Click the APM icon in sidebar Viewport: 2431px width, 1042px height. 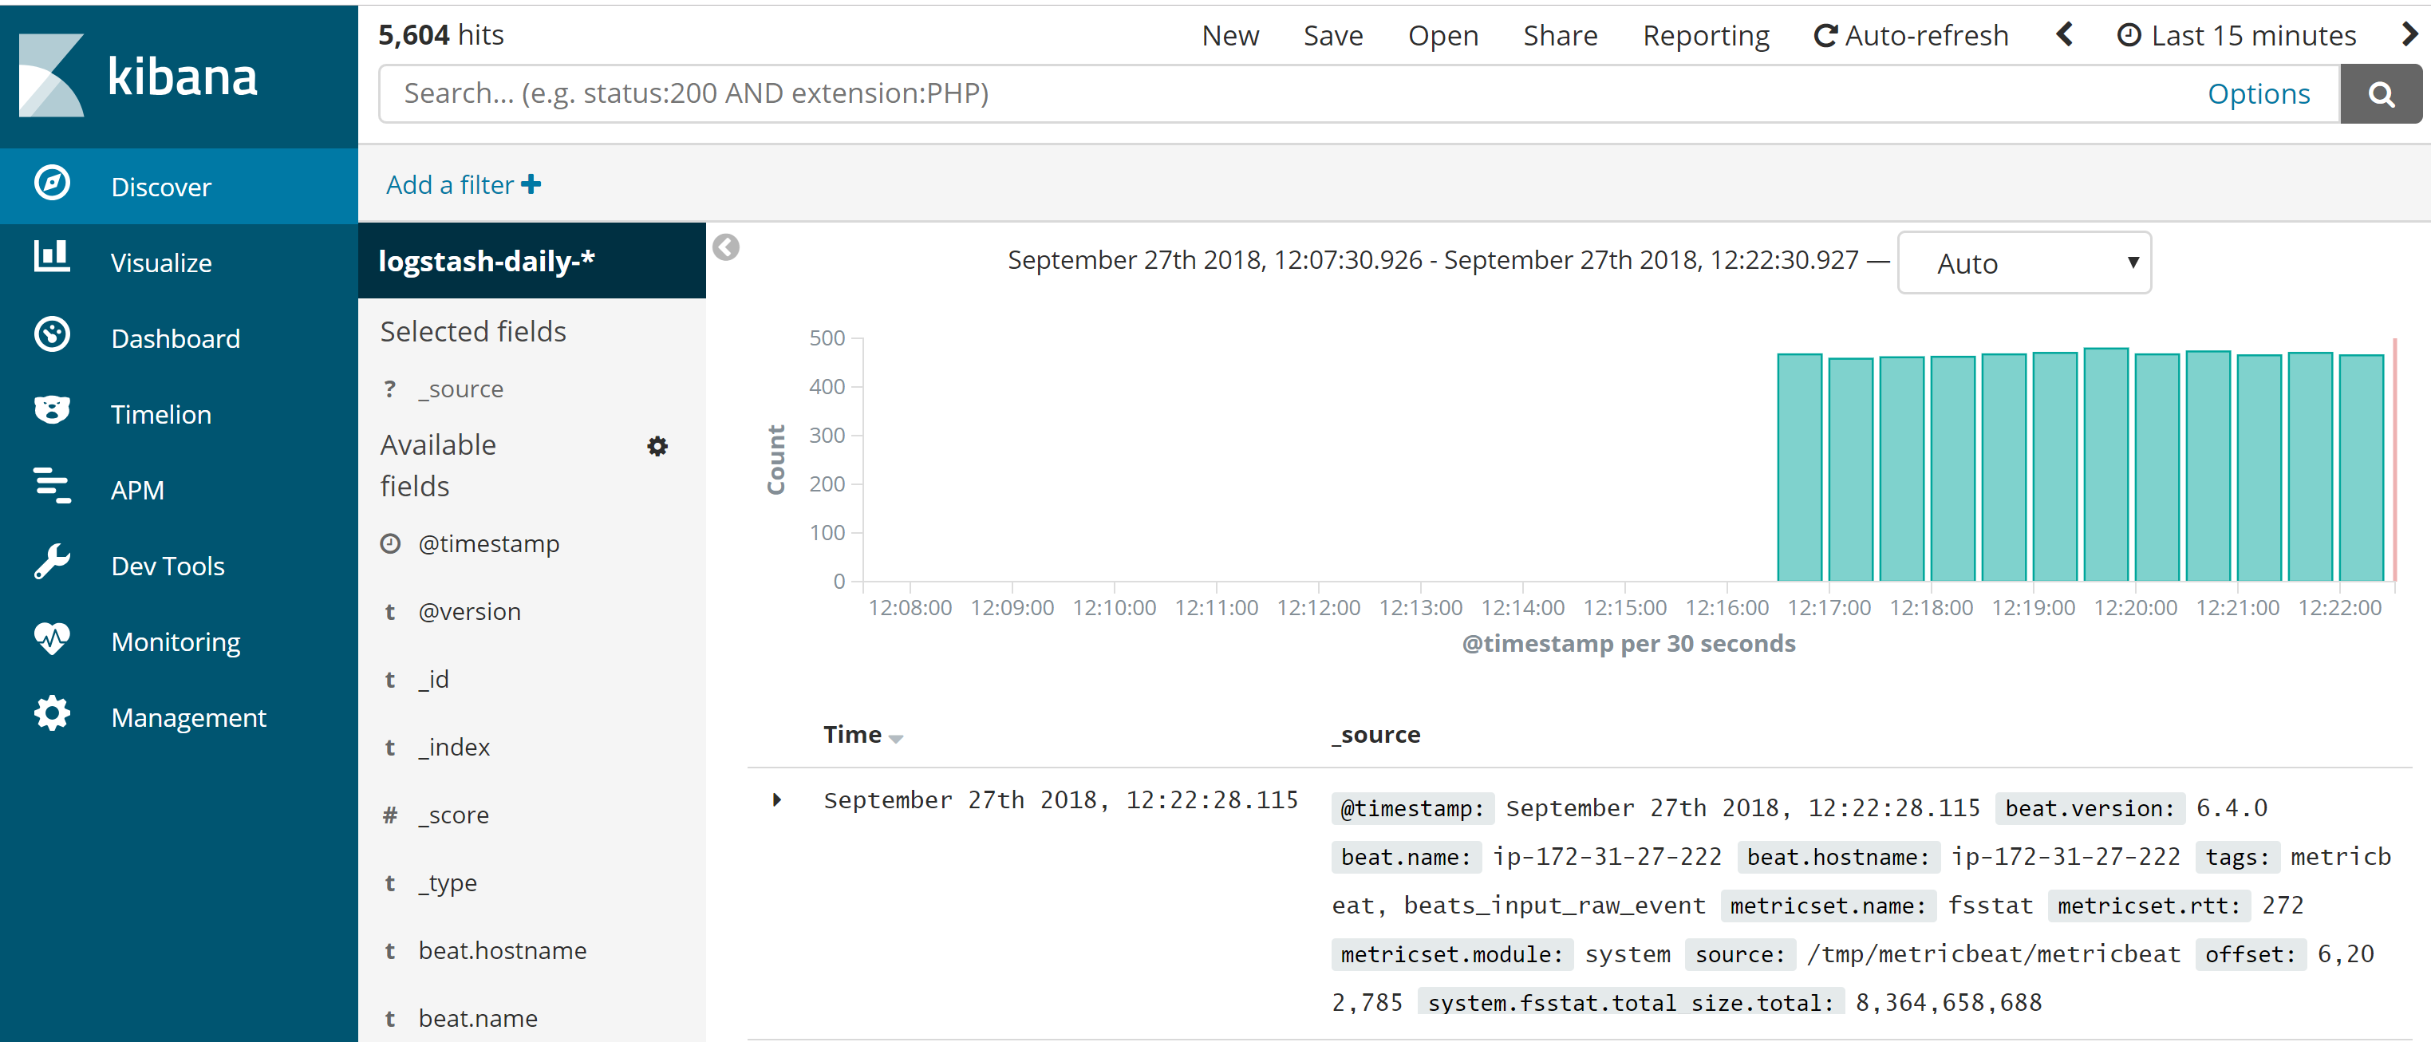(52, 485)
